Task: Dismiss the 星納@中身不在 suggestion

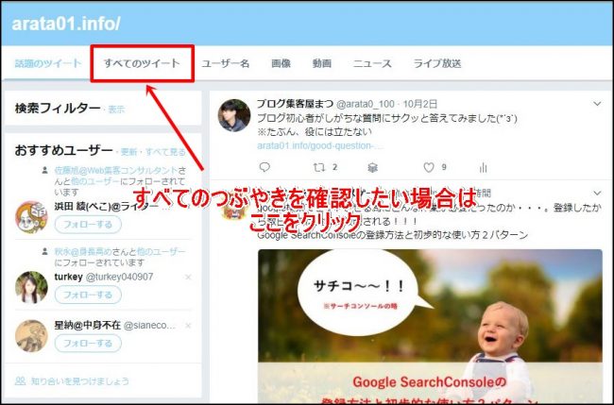Action: 188,326
